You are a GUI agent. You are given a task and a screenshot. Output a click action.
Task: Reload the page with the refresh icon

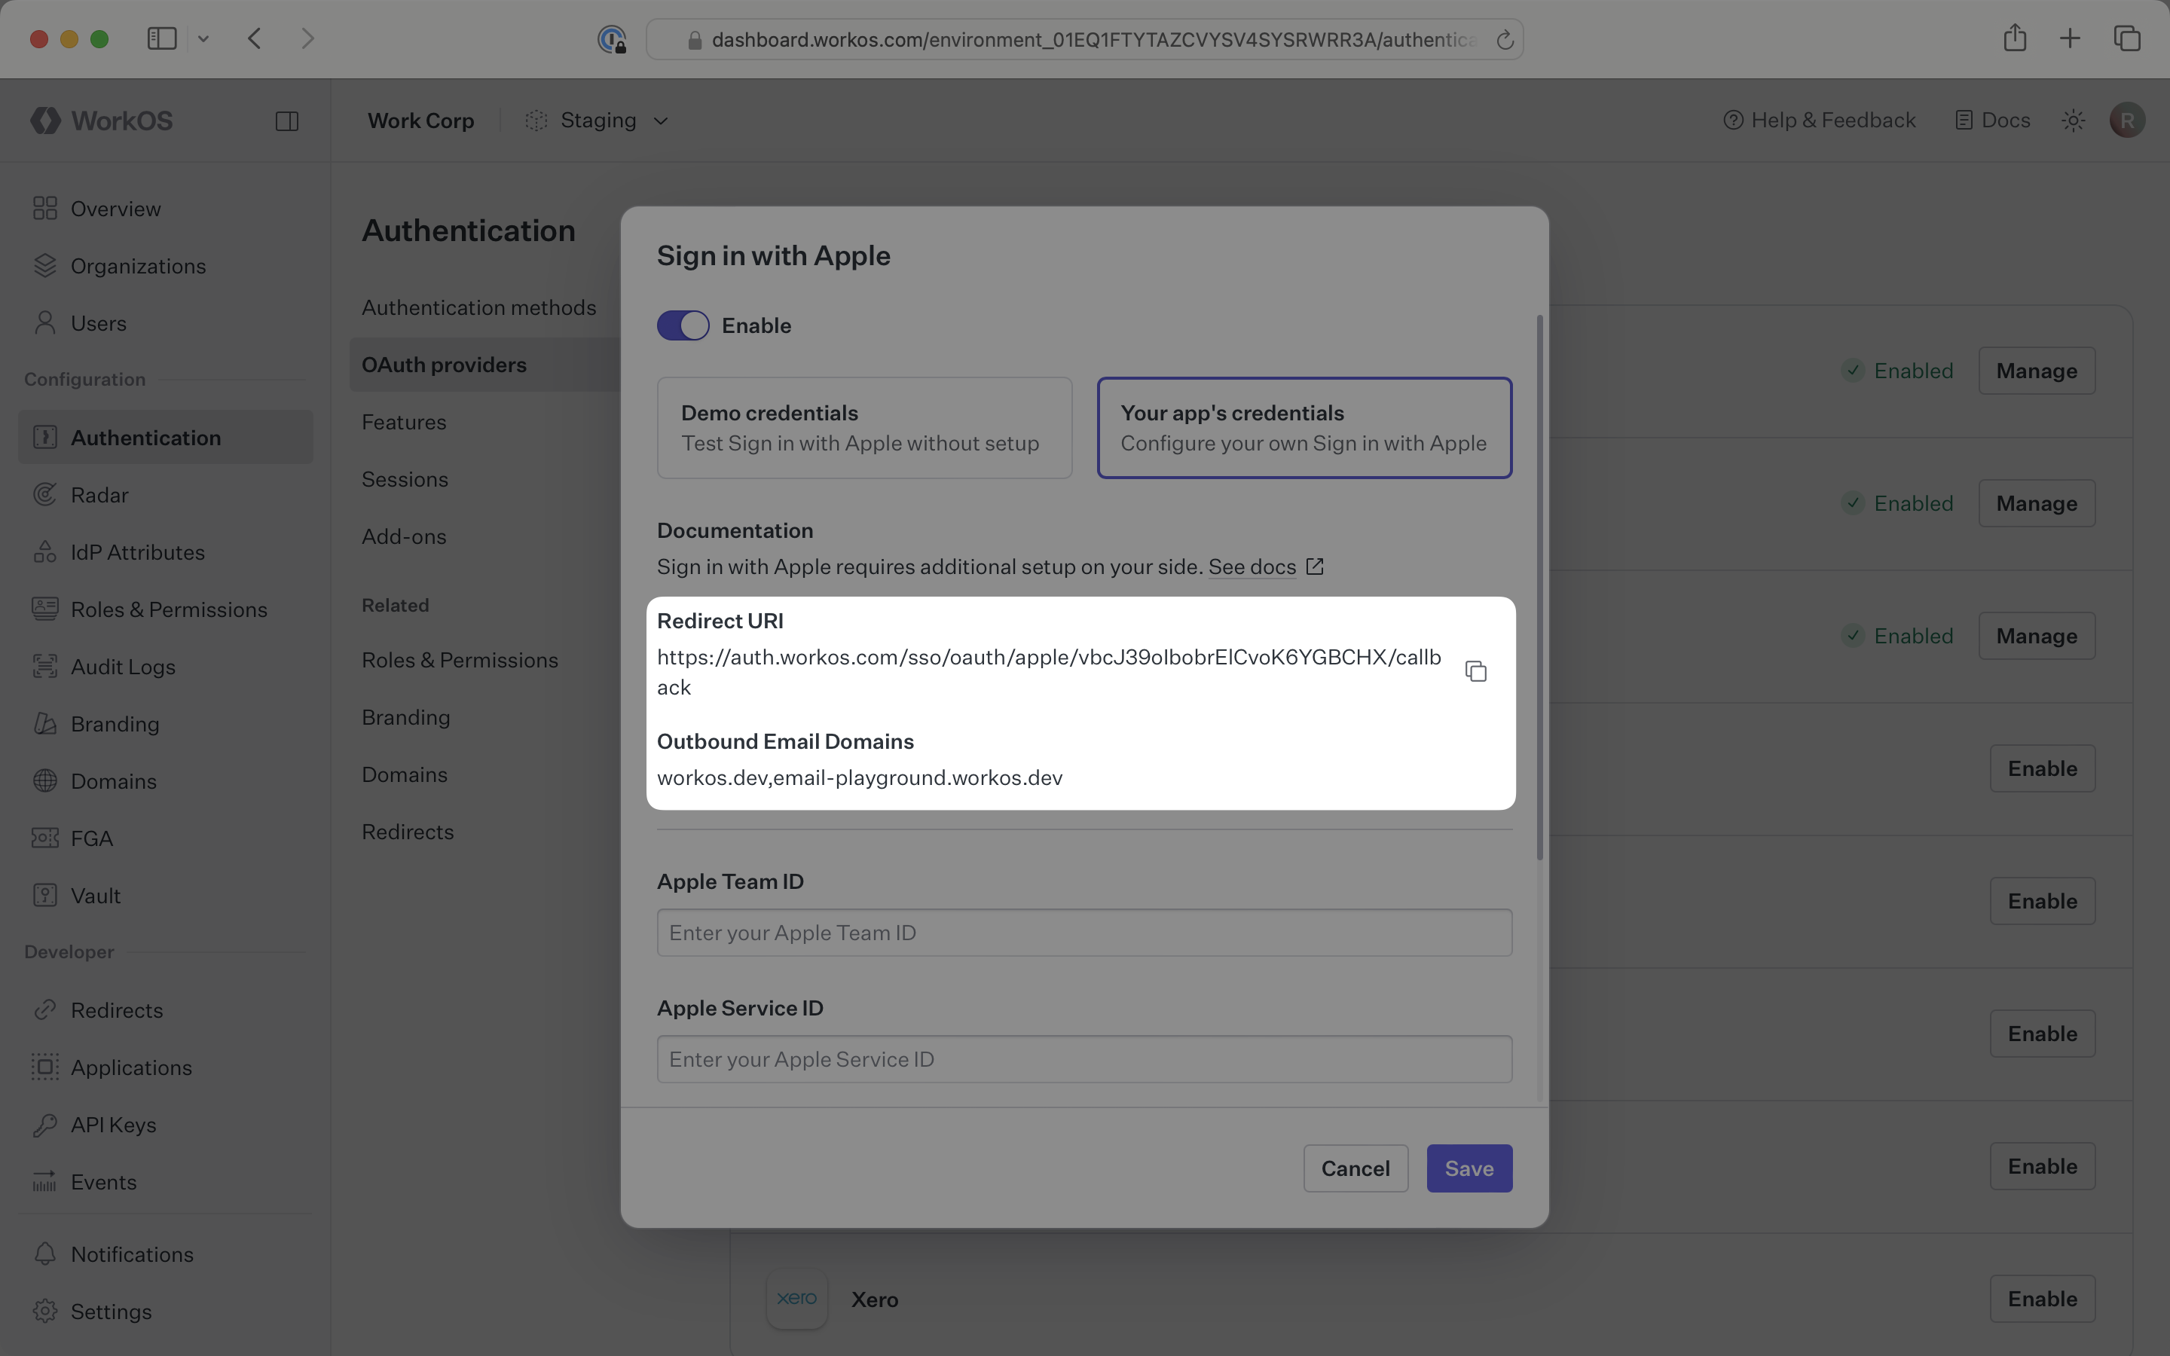pyautogui.click(x=1505, y=41)
